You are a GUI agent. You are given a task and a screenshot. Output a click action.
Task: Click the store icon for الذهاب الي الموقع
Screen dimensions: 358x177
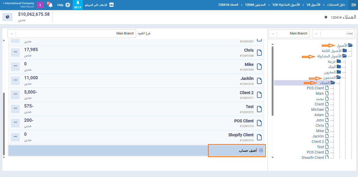[111, 5]
